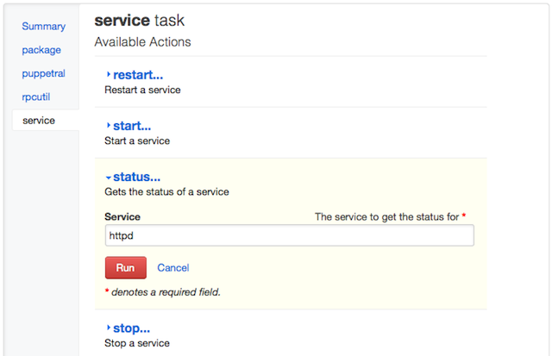Open the stop... action link

[131, 328]
